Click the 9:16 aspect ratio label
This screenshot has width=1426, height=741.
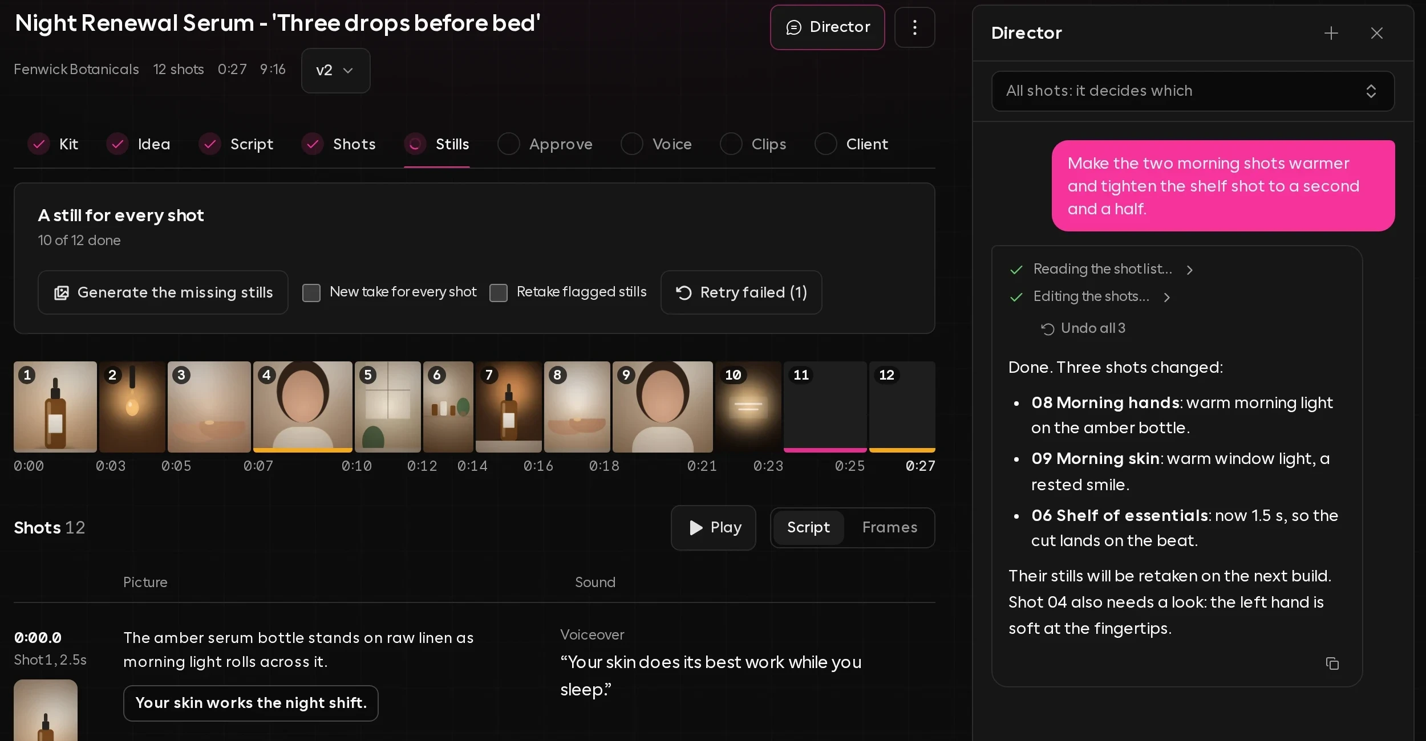273,70
